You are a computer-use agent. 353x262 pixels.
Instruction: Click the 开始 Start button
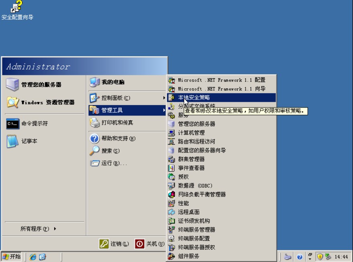click(x=11, y=257)
